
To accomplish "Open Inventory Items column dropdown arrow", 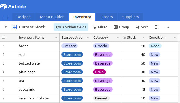I will coord(56,38).
